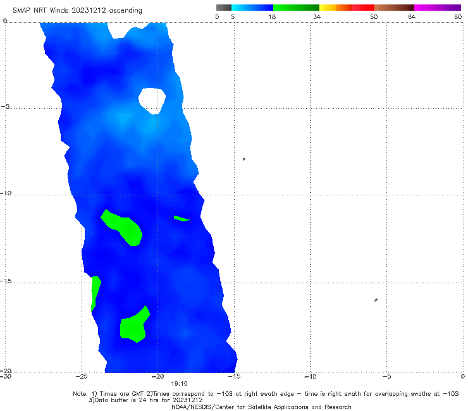Click the longitude axis label '-25'
This screenshot has width=468, height=411.
click(81, 376)
